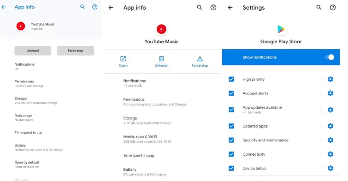Viewport: 348px width, 181px height.
Task: Uncheck the Connectivity checkbox
Action: pos(231,154)
